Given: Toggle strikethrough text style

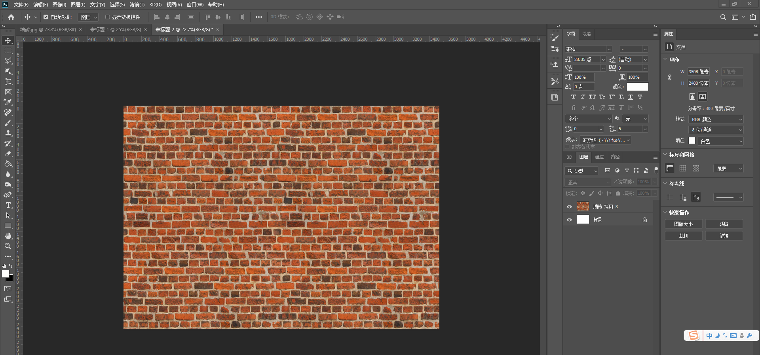Looking at the screenshot, I should [640, 97].
